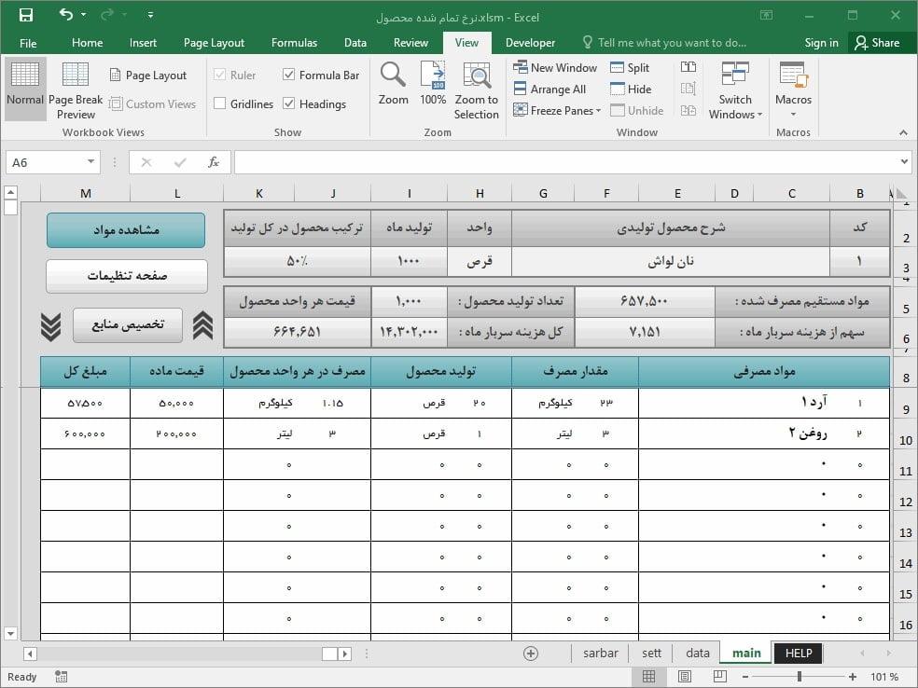Toggle the grayed Ruler checkbox
This screenshot has height=688, width=918.
click(219, 75)
